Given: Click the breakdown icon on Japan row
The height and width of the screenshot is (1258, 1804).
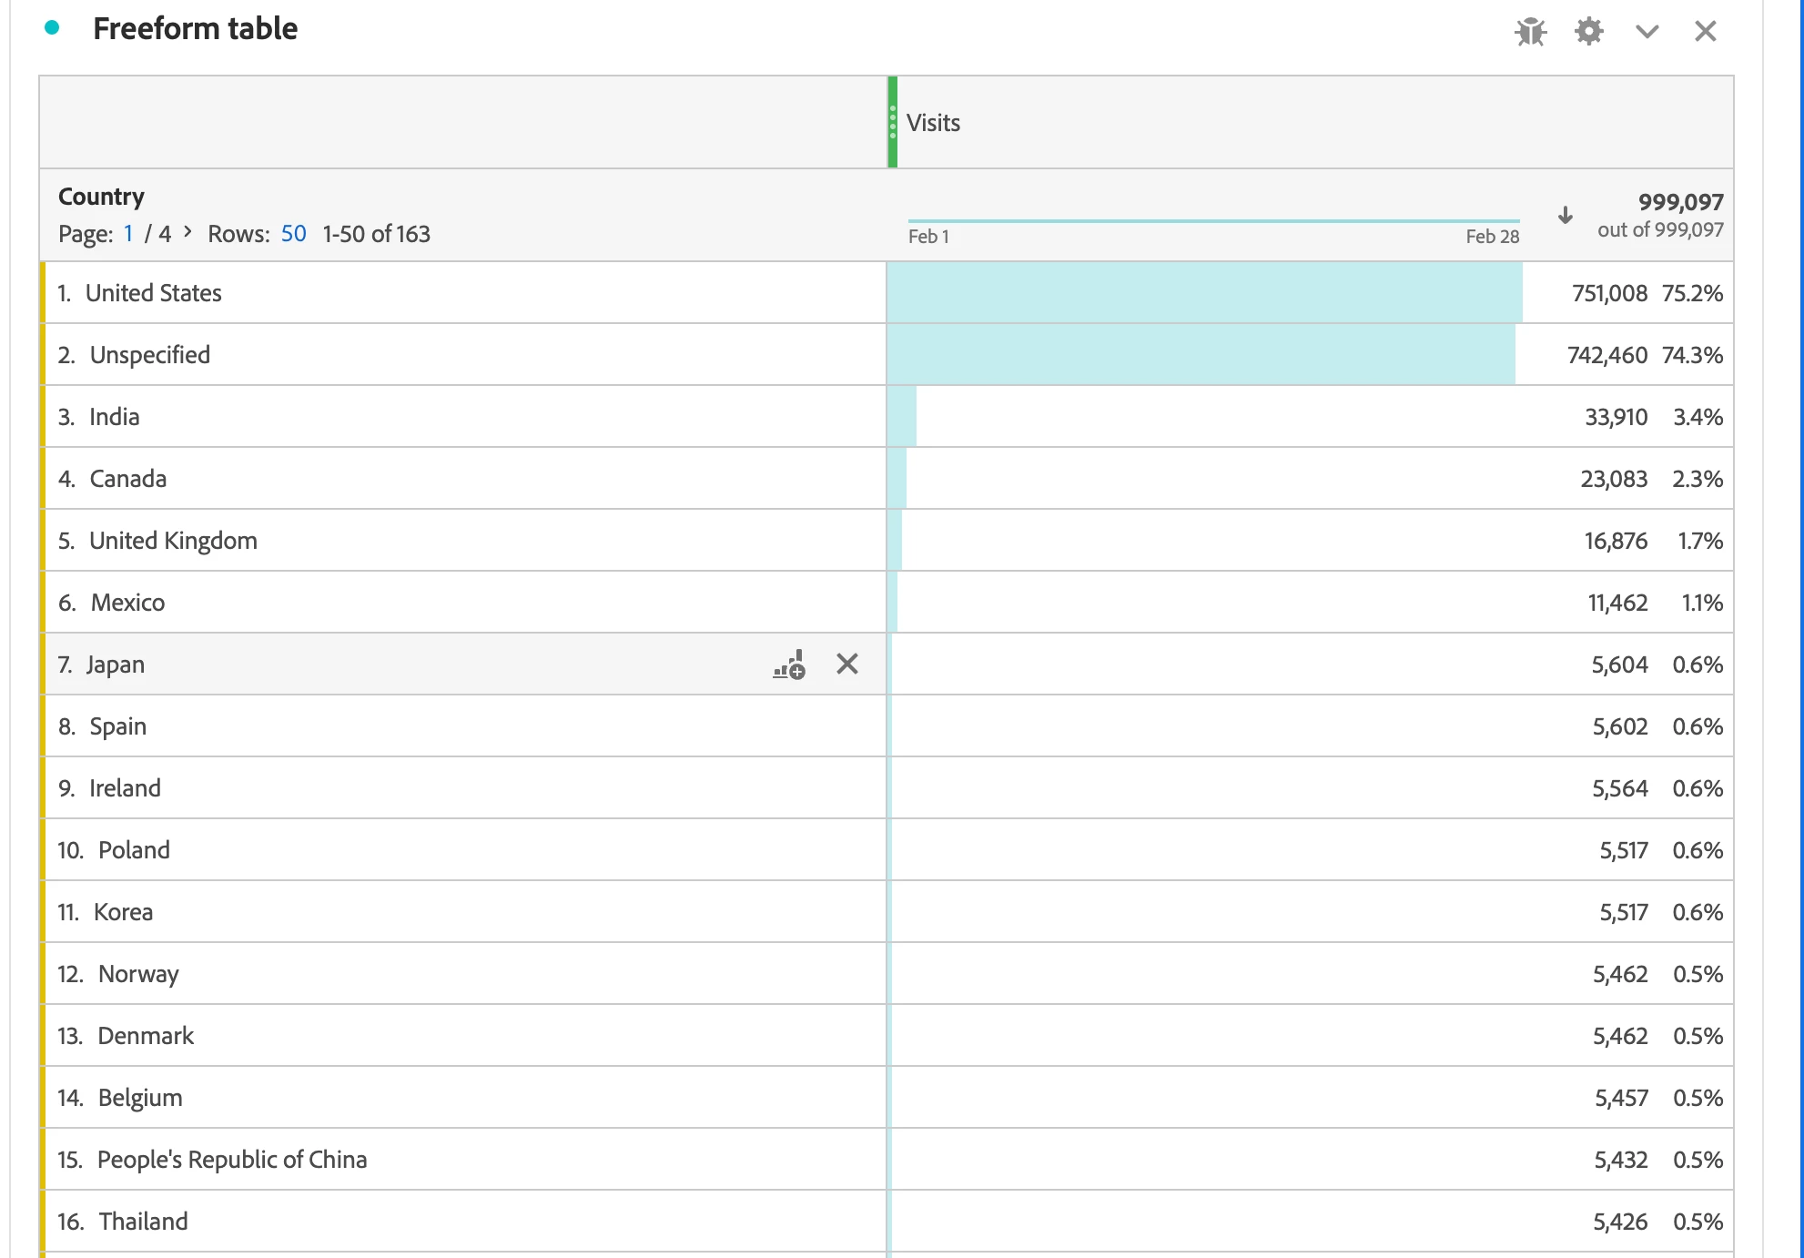Looking at the screenshot, I should point(789,665).
